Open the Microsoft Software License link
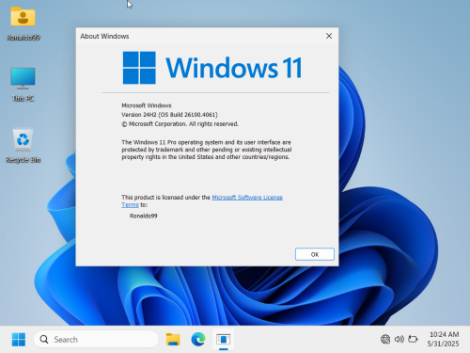The image size is (470, 353). (x=247, y=198)
